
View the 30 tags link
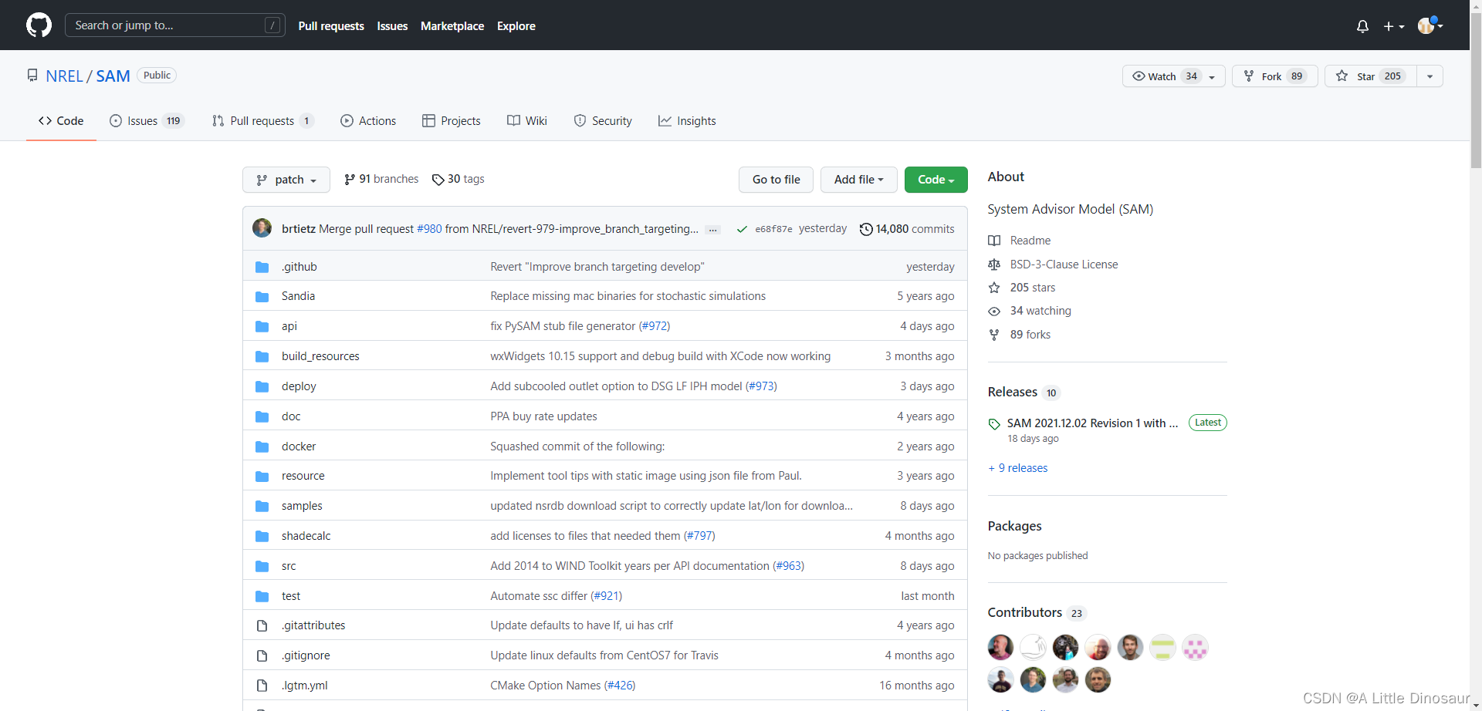click(458, 179)
